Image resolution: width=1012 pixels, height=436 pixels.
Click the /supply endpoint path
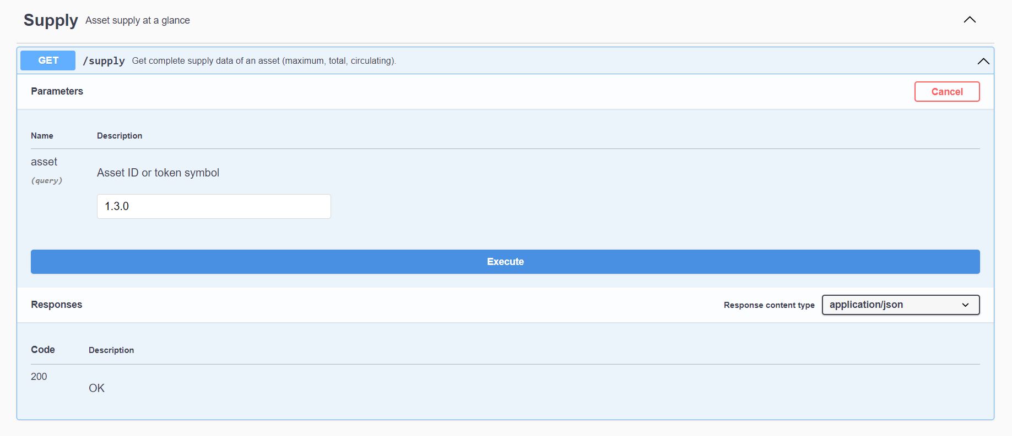[x=104, y=61]
